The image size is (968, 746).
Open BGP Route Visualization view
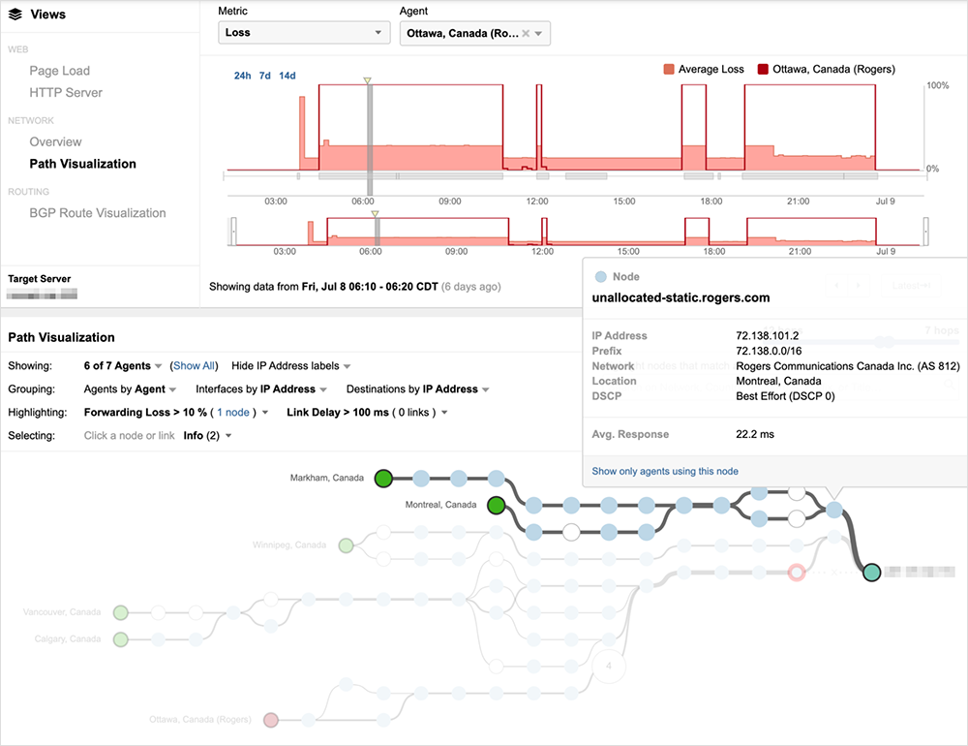97,213
